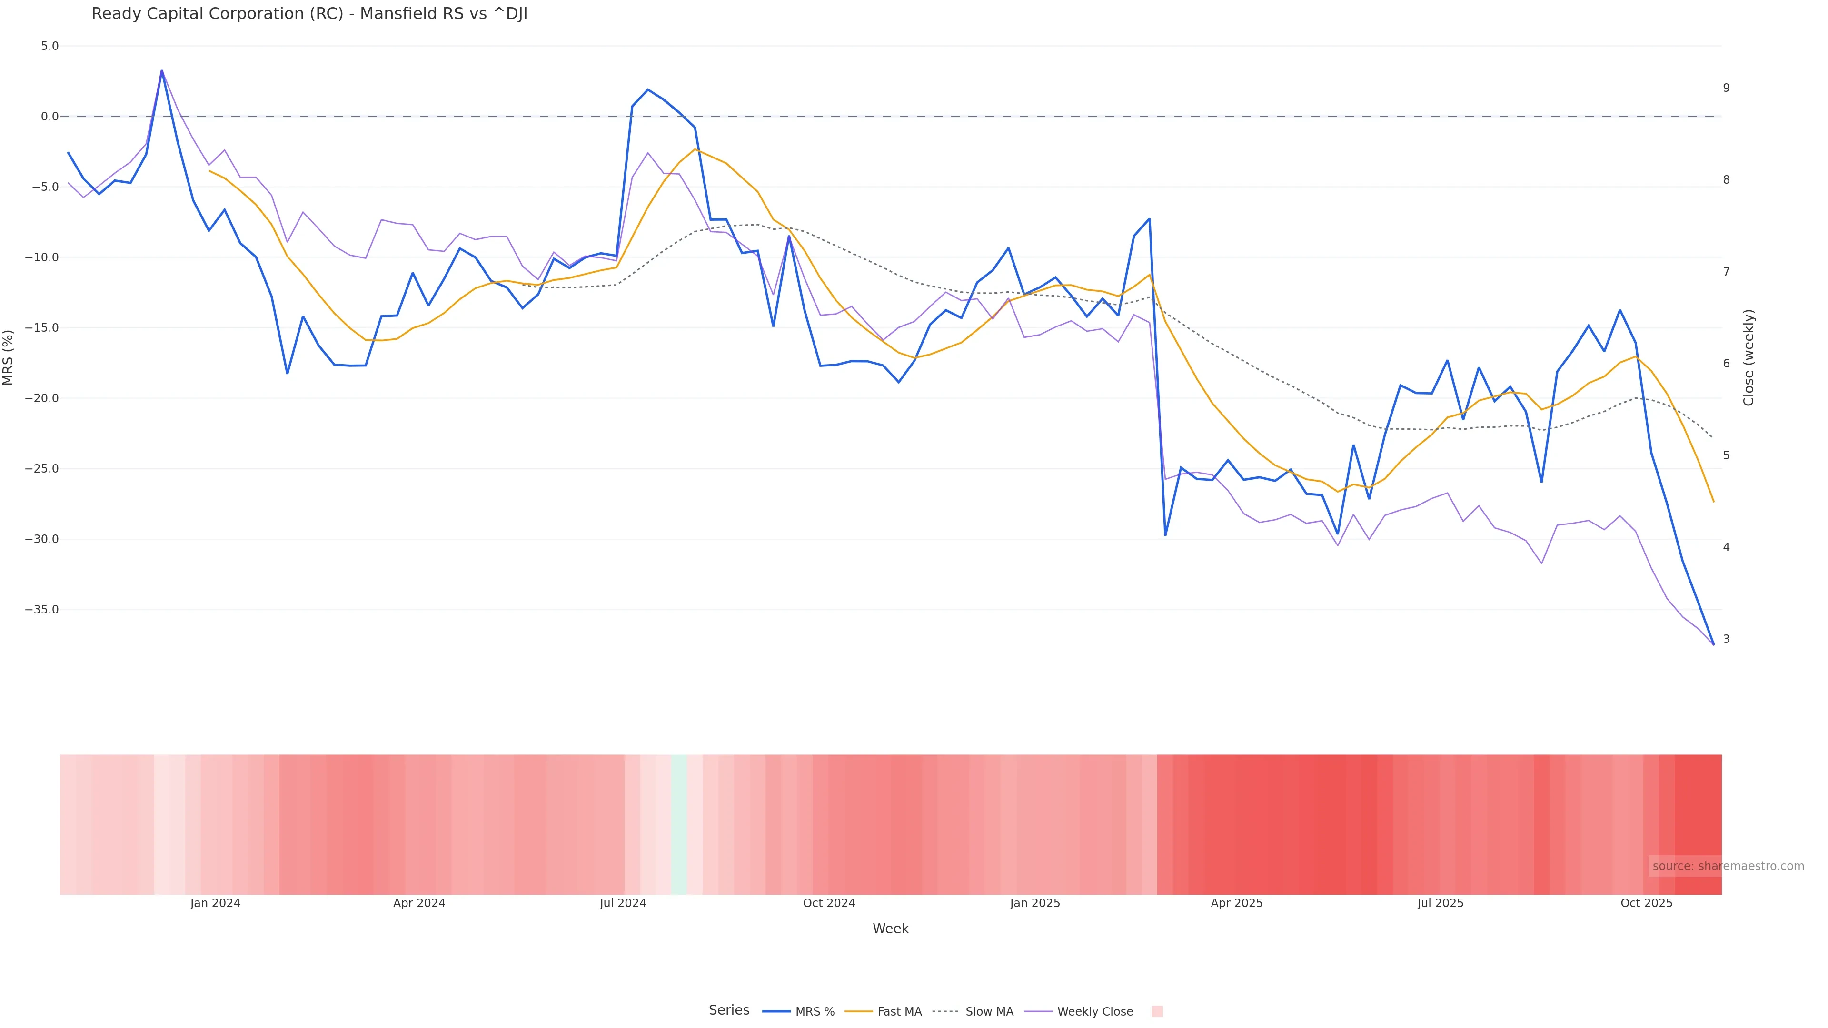Toggle the Slow MA legend entry

[989, 1012]
